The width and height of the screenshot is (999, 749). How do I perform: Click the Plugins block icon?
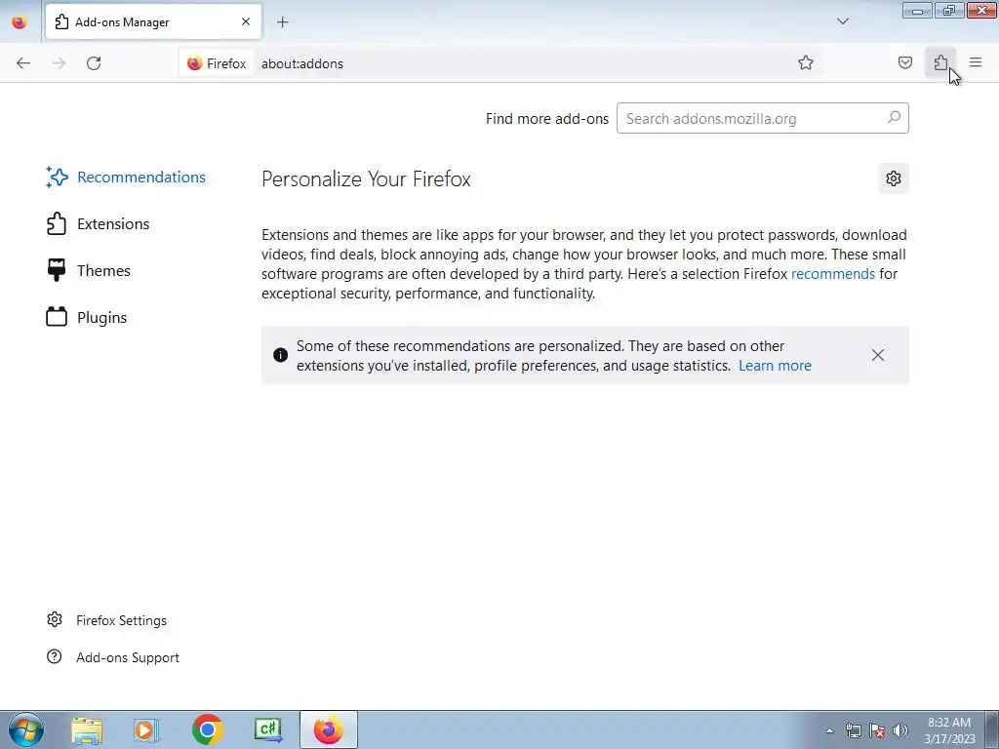click(56, 317)
